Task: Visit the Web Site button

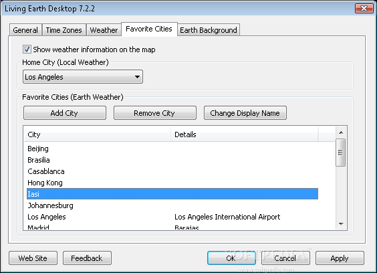Action: 33,258
